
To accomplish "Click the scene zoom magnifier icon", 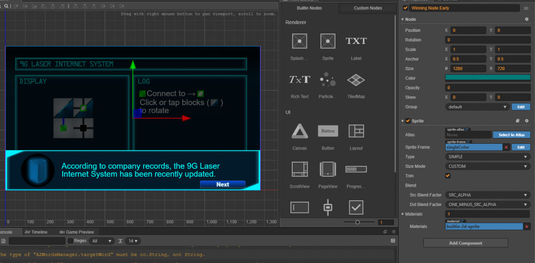I will [6, 6].
